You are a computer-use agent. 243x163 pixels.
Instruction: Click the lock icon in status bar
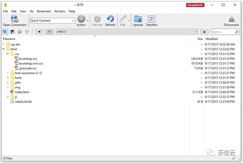coord(233,158)
